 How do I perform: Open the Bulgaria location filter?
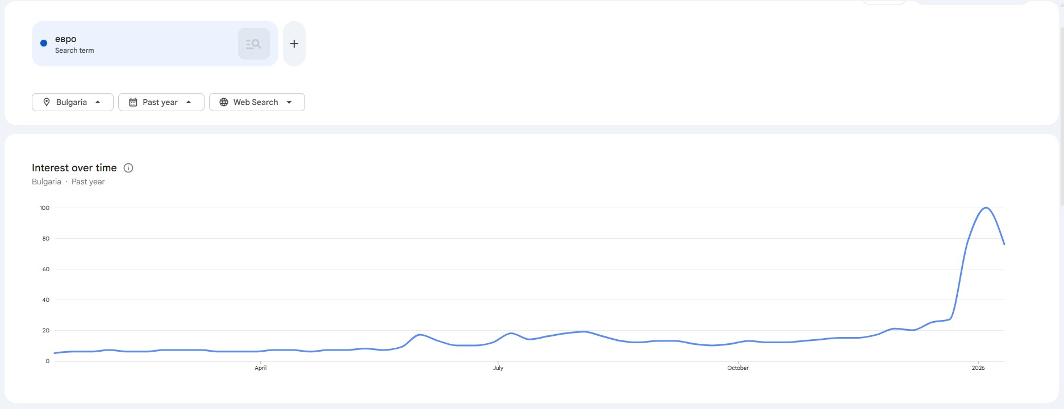72,102
